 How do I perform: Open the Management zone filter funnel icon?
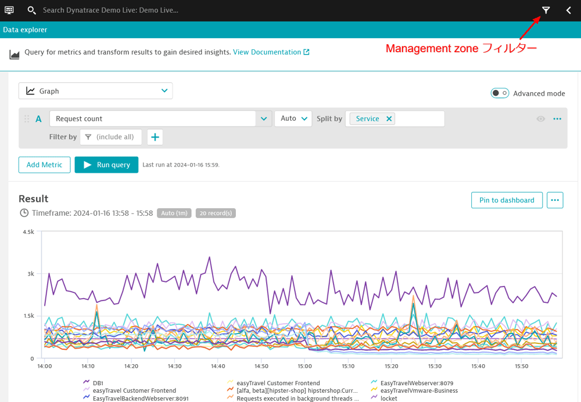pos(546,10)
